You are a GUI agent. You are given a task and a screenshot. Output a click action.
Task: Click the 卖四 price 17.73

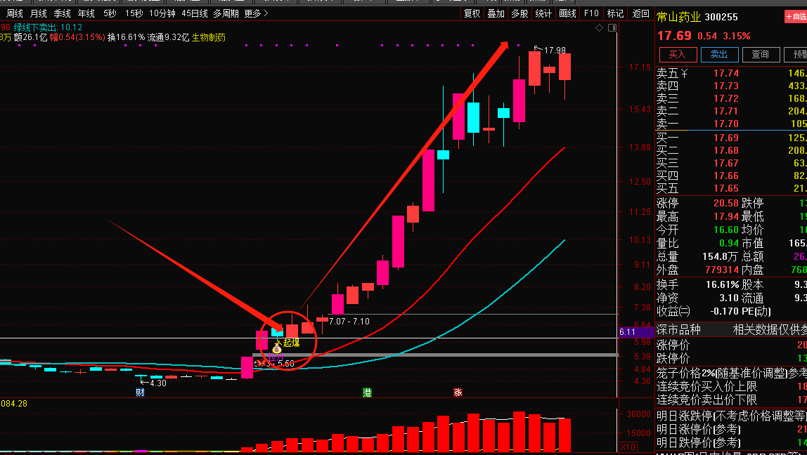pos(725,86)
